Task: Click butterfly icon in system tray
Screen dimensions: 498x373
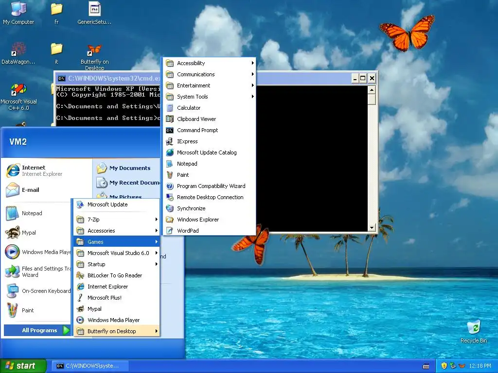Action: (x=462, y=366)
